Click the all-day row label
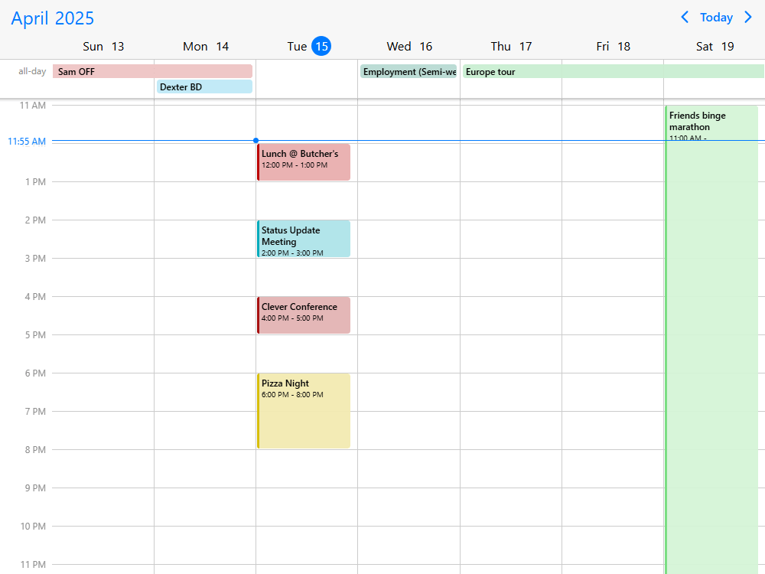 point(32,71)
